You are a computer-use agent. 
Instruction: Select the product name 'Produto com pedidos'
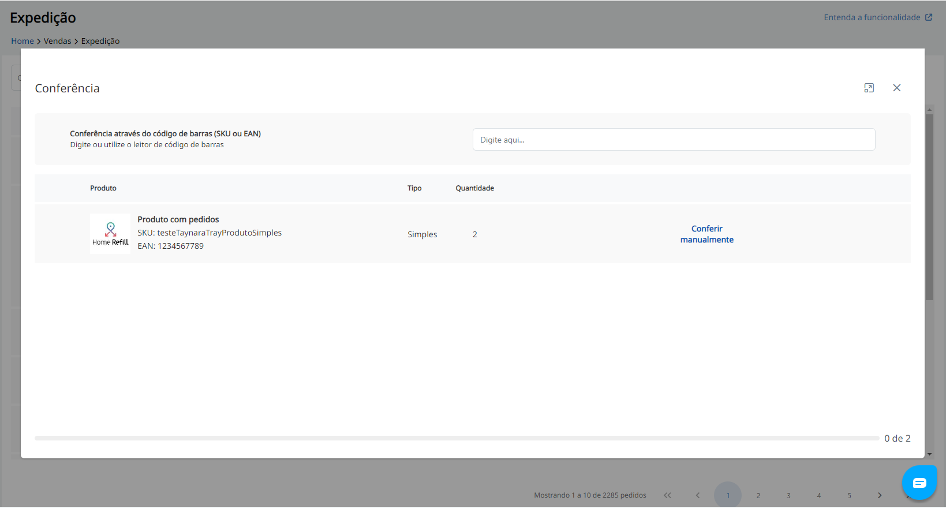pyautogui.click(x=178, y=219)
